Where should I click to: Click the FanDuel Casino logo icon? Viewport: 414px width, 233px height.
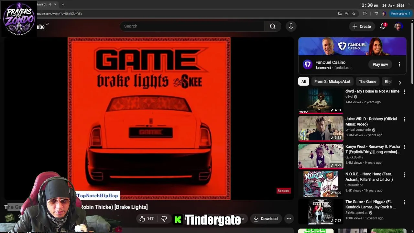[x=307, y=64]
